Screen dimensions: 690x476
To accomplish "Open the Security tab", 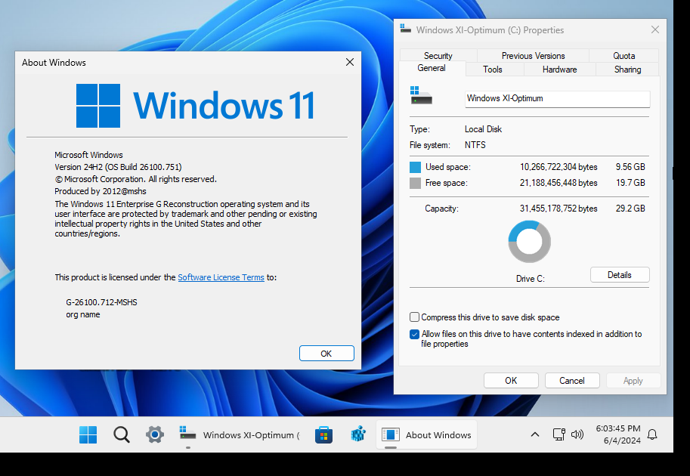I will (438, 55).
